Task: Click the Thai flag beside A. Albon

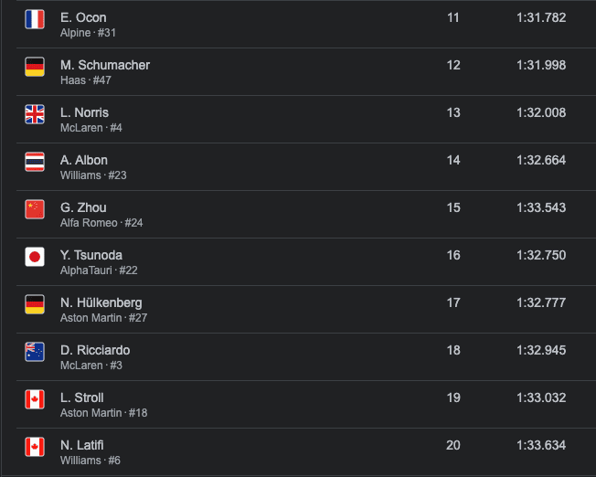Action: [x=35, y=162]
